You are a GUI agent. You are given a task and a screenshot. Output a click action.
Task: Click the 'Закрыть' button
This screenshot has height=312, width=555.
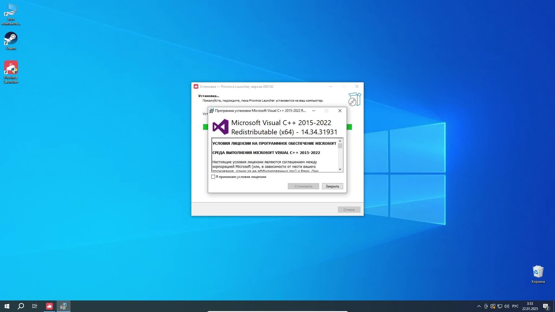tap(332, 186)
